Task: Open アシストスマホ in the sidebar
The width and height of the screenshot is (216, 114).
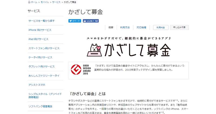Action: [37, 85]
